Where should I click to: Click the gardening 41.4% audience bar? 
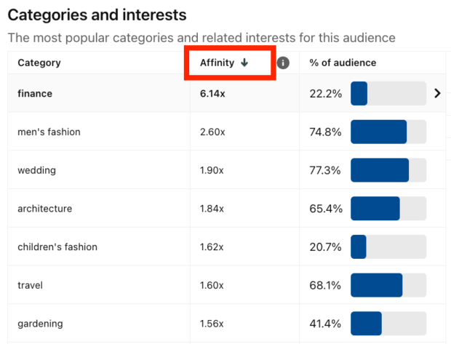[388, 324]
